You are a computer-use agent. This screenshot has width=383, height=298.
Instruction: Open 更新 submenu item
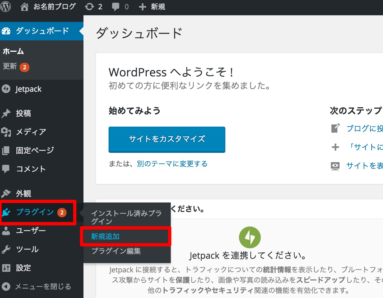click(x=10, y=66)
